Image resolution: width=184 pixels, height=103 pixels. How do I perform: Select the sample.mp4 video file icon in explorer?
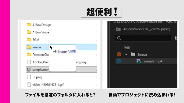[x=29, y=69]
